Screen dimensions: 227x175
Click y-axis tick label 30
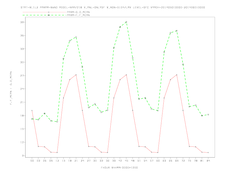point(22,62)
